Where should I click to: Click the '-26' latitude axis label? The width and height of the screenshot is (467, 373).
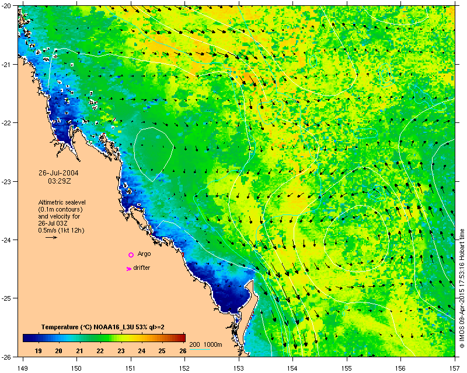point(6,357)
